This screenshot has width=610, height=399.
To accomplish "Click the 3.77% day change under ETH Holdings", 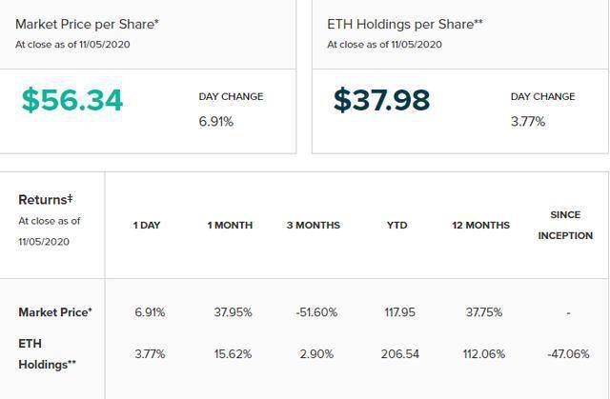I will 528,122.
